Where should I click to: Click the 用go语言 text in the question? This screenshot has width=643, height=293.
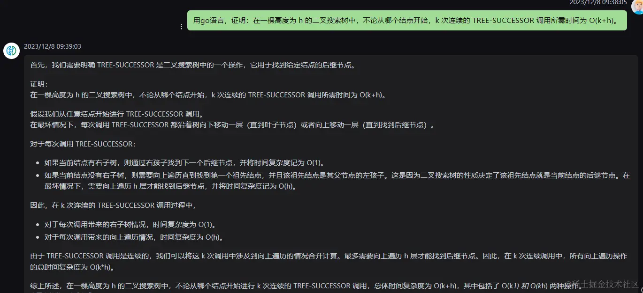coord(206,20)
